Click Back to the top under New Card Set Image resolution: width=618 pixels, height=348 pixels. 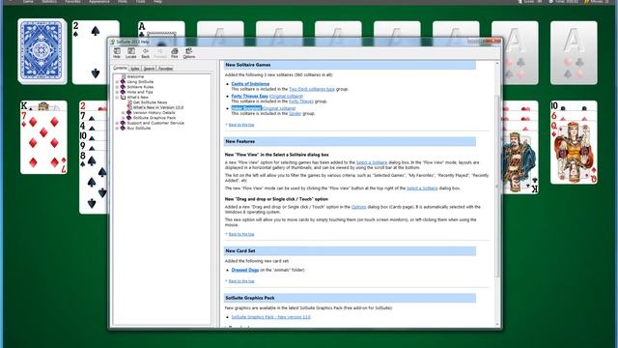click(x=241, y=281)
